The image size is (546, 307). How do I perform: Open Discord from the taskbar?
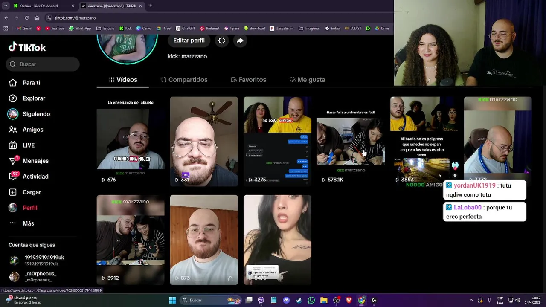tap(286, 300)
